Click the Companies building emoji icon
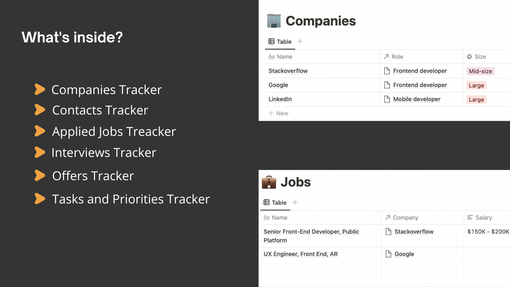 click(x=274, y=21)
